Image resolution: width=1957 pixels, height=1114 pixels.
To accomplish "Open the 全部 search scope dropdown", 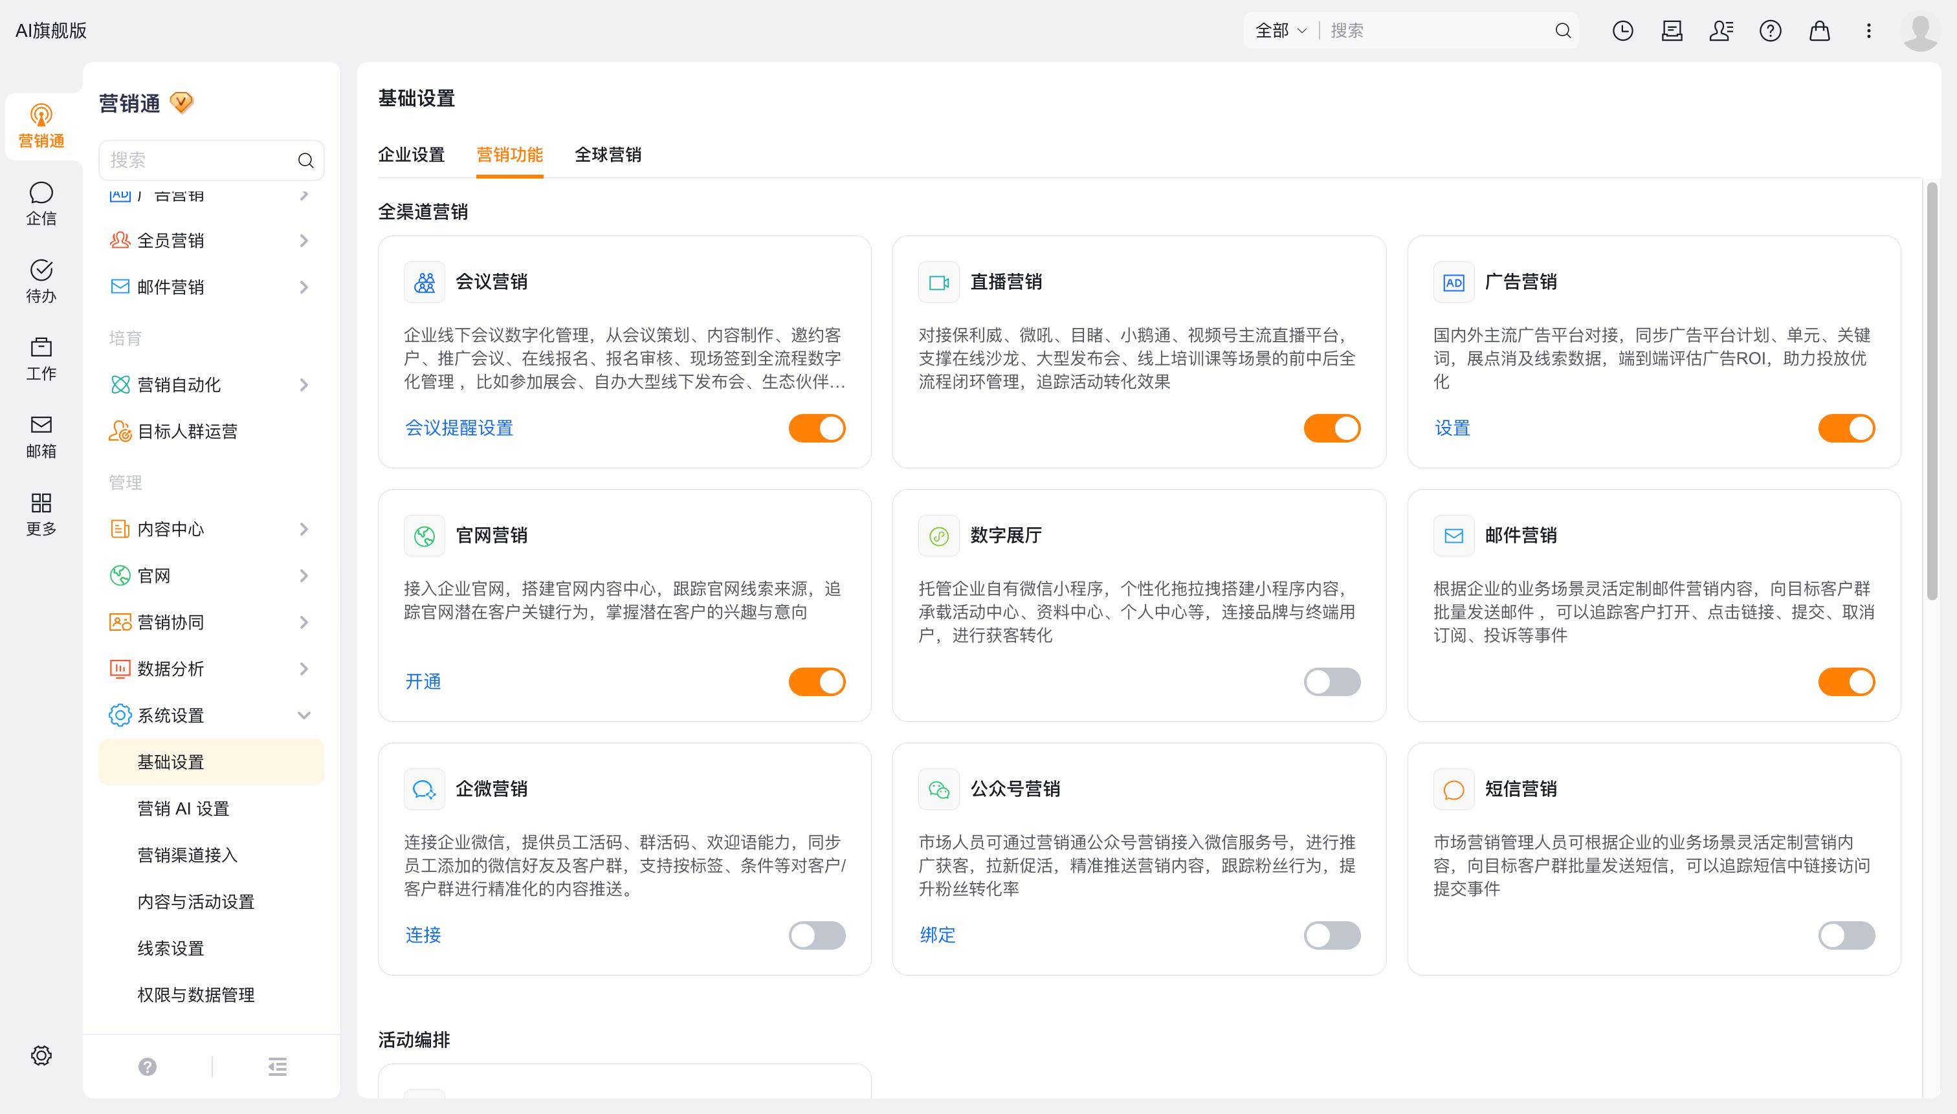I will pos(1281,30).
